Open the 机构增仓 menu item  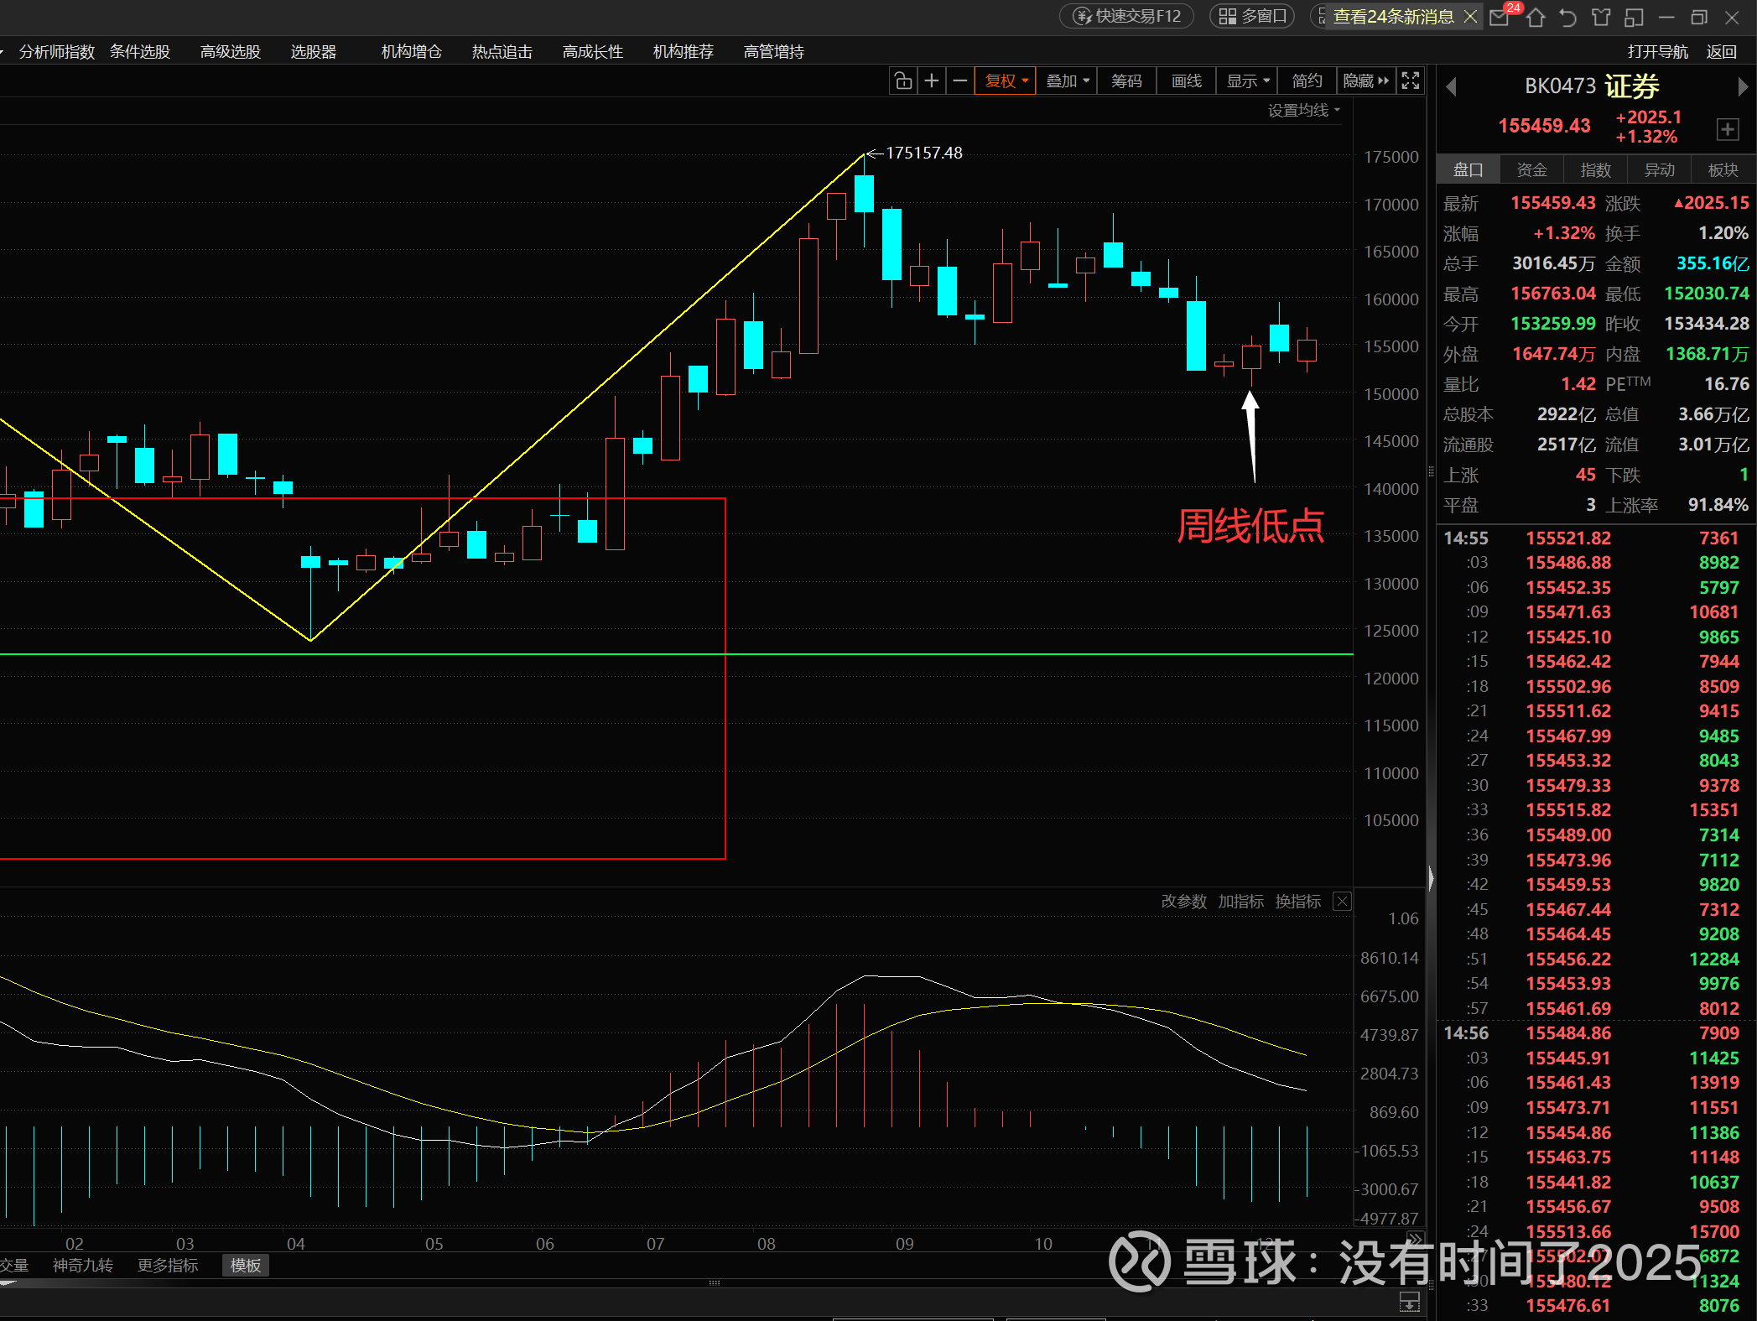(x=411, y=51)
